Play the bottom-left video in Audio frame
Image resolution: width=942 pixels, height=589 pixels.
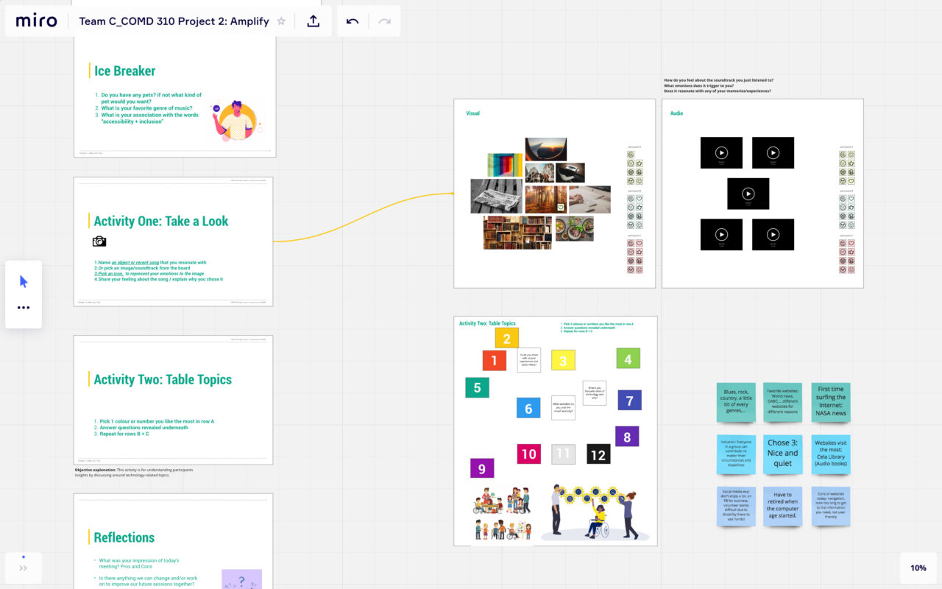[721, 235]
